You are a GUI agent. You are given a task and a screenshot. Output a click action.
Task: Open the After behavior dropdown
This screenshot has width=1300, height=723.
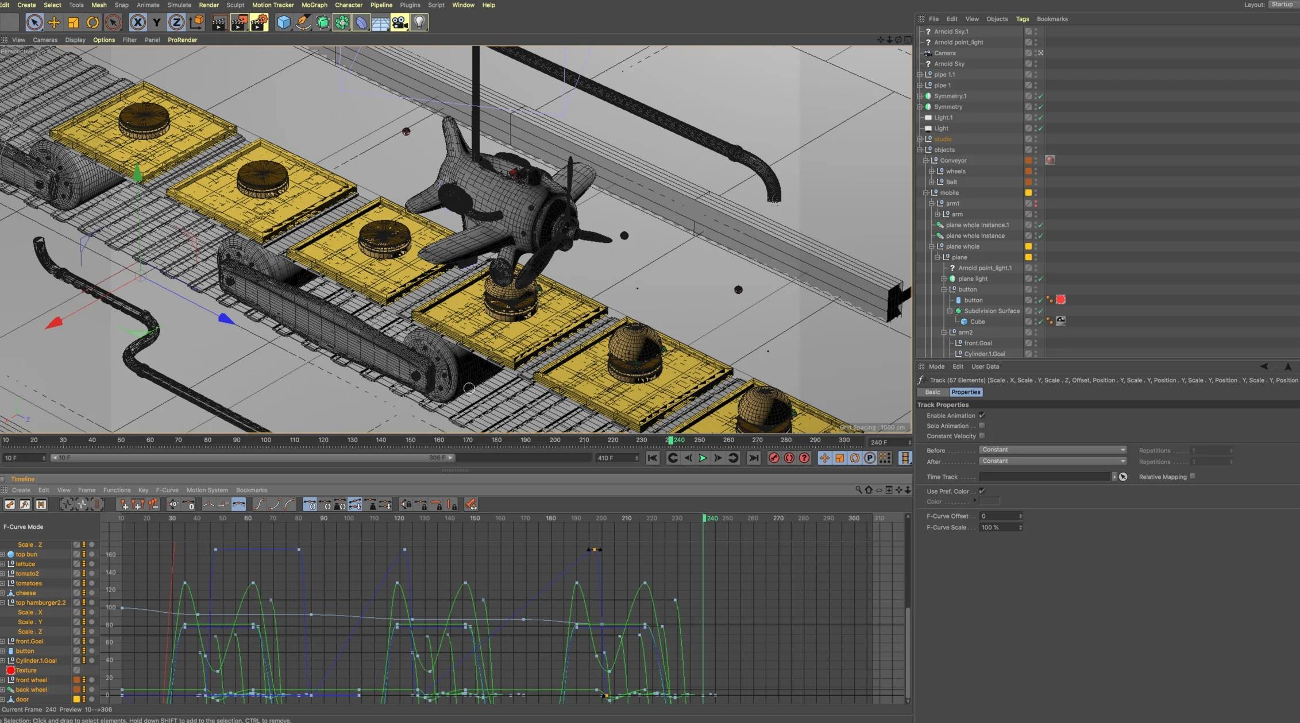coord(1052,461)
